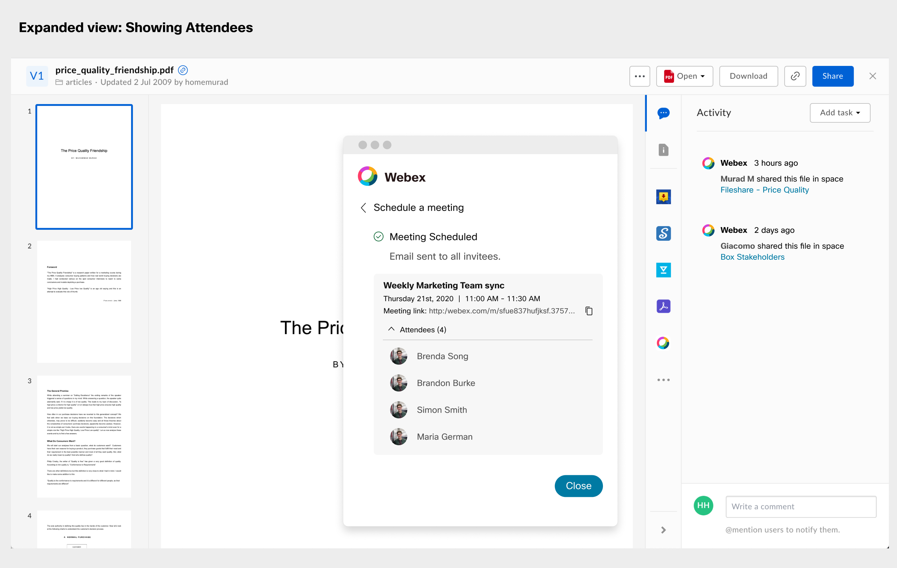Click the Simon Smith attendee name
The image size is (897, 568).
pos(442,410)
